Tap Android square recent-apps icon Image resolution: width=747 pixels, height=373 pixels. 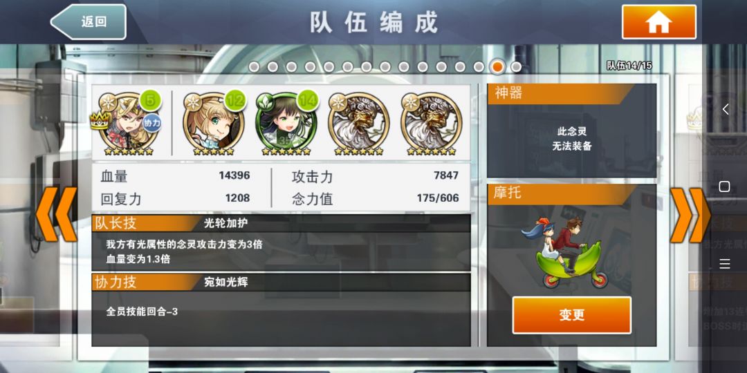725,186
